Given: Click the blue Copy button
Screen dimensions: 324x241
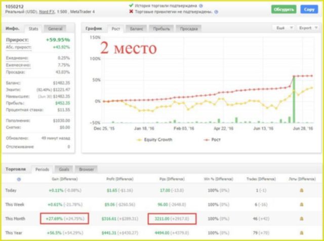Looking at the screenshot, I should (309, 10).
